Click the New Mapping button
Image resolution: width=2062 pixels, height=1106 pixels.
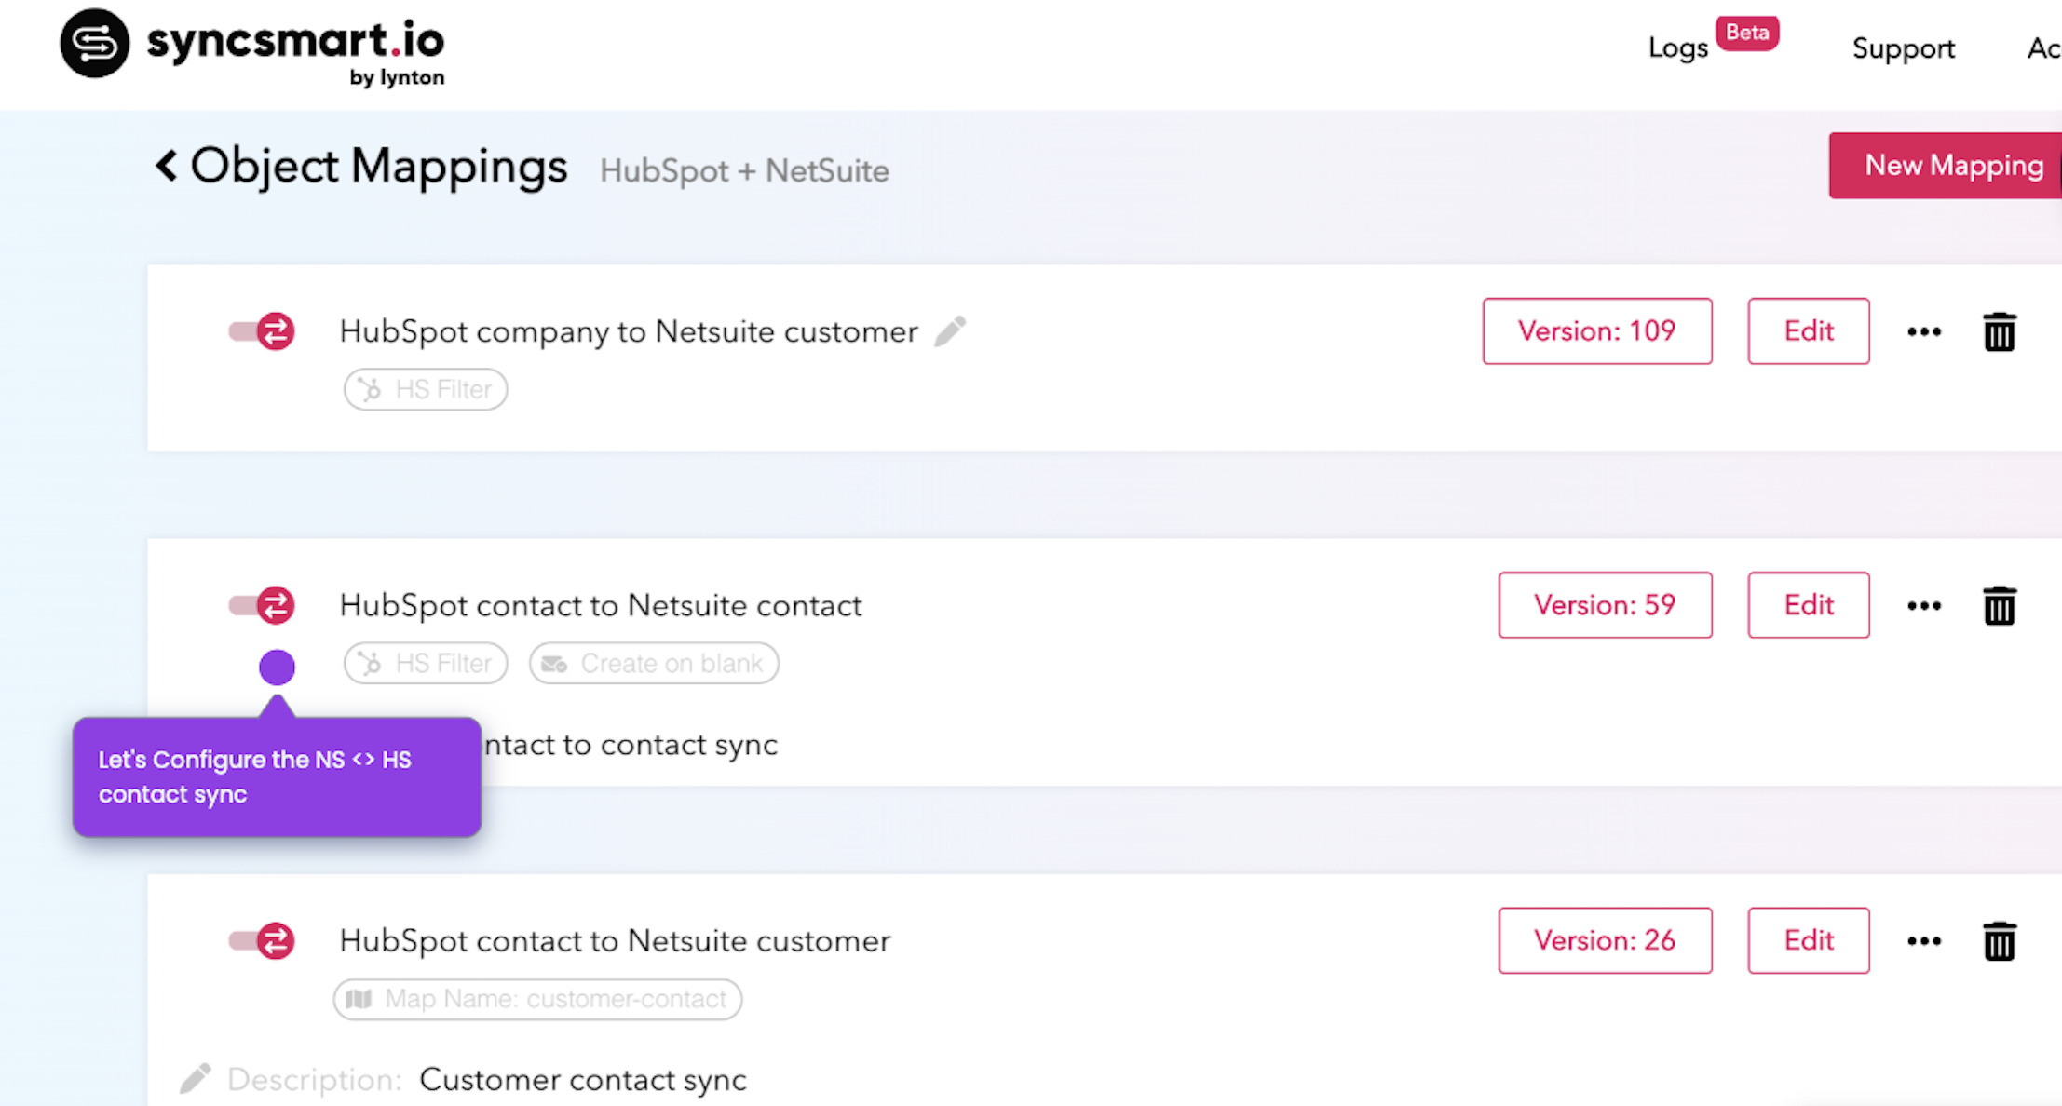pyautogui.click(x=1953, y=166)
